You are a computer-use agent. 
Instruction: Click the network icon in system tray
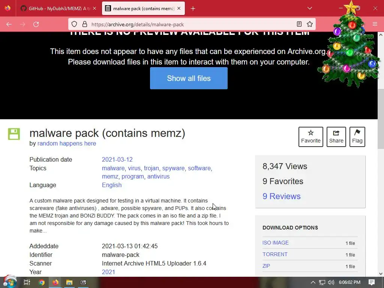click(322, 282)
